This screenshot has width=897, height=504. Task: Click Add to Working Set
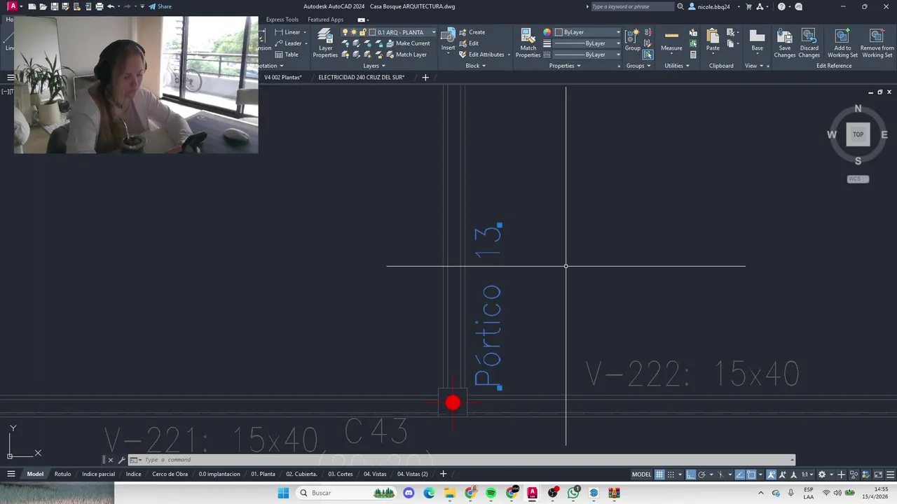coord(842,43)
